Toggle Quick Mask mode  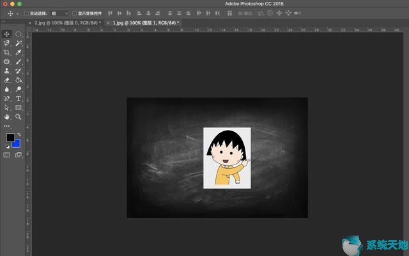(x=7, y=155)
